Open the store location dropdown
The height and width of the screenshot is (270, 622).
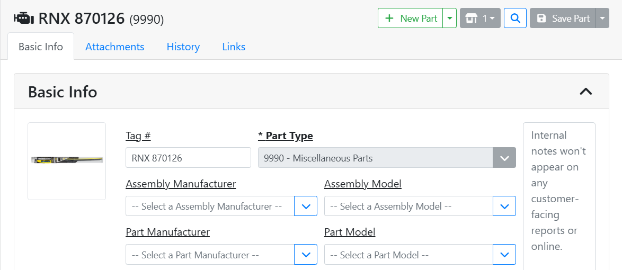click(480, 18)
